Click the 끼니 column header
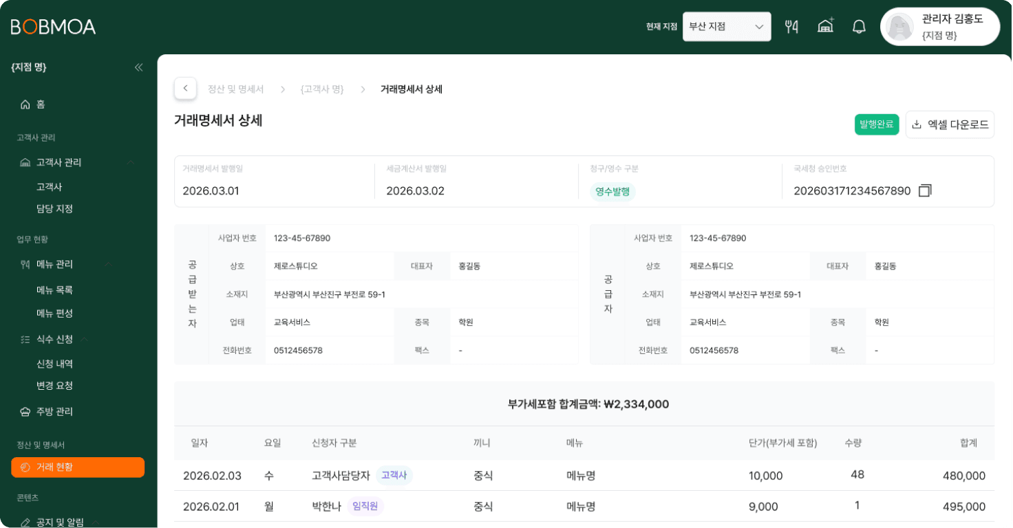Viewport: 1013px width, 528px height. click(x=482, y=443)
